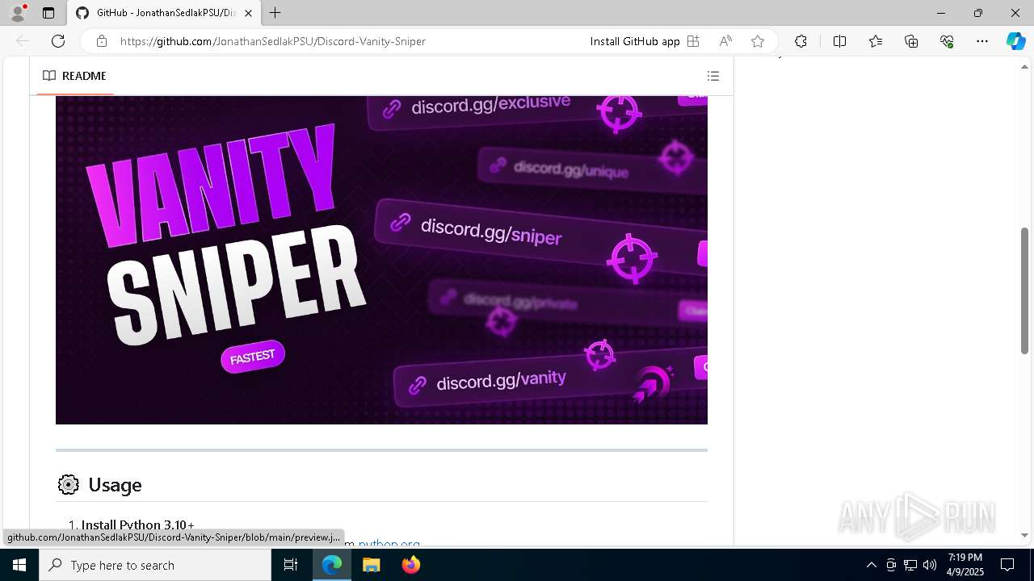
Task: Open a new browser tab
Action: pos(275,13)
